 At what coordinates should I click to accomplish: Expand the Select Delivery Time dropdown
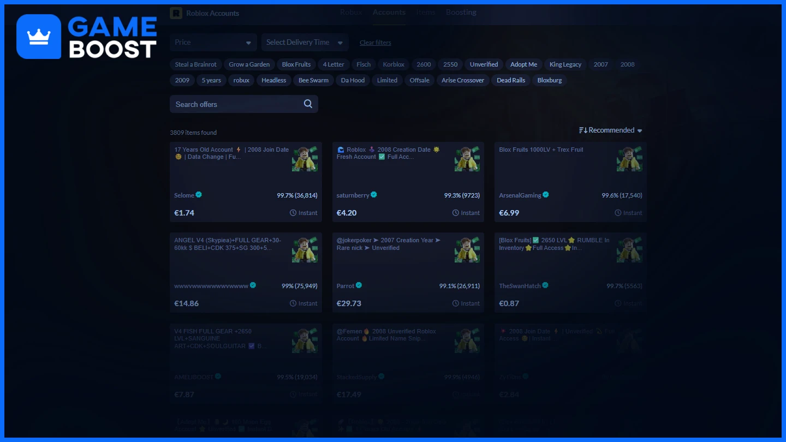click(305, 42)
